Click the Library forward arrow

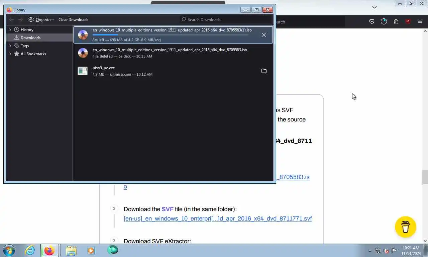(20, 20)
